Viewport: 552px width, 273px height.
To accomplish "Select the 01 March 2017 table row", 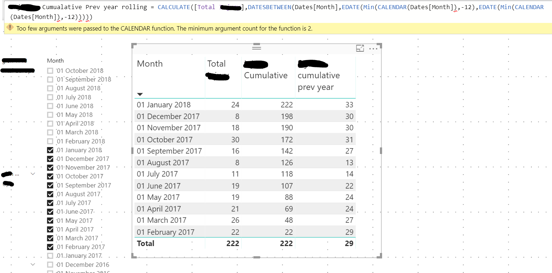I will [x=245, y=220].
